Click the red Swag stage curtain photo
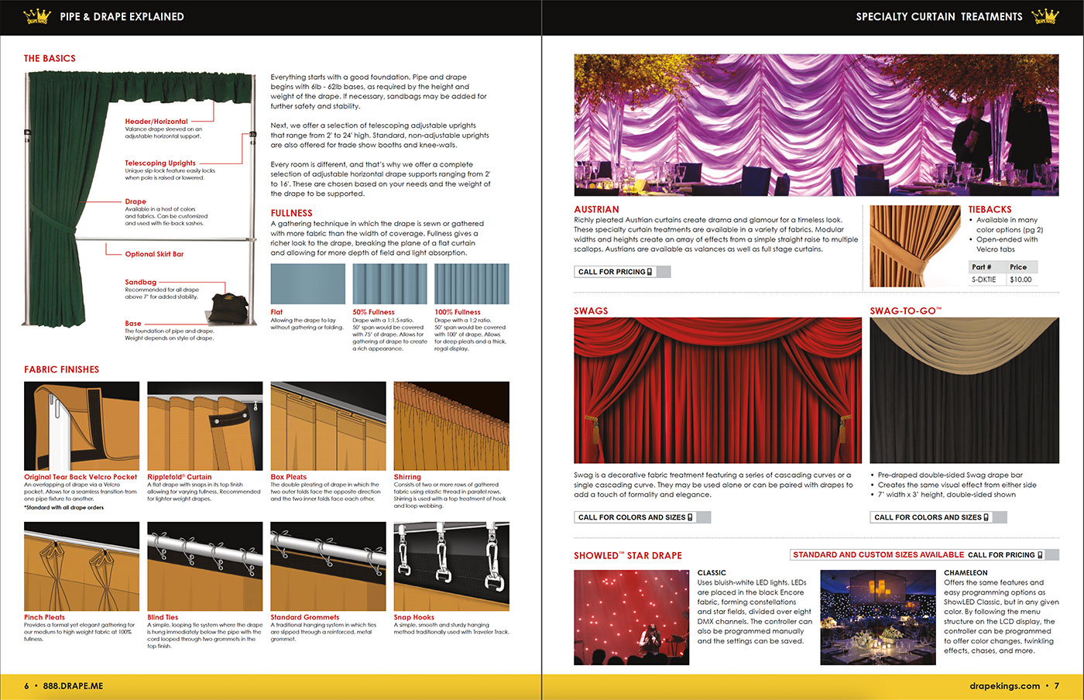 pos(717,390)
